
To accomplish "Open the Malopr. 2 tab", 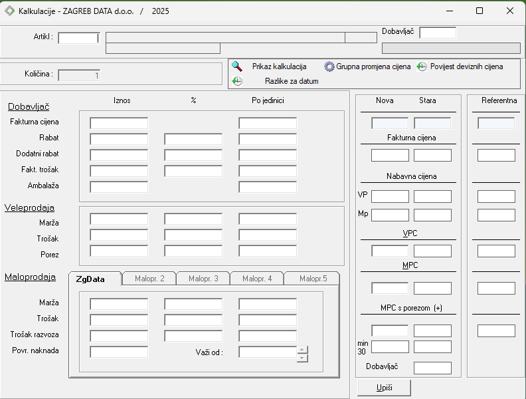I will click(149, 279).
